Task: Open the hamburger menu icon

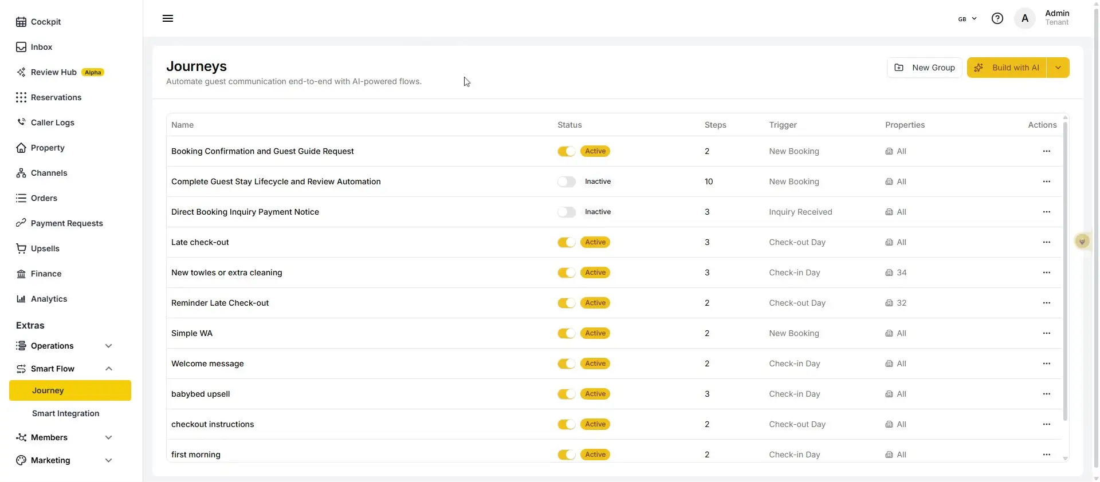Action: 168,18
